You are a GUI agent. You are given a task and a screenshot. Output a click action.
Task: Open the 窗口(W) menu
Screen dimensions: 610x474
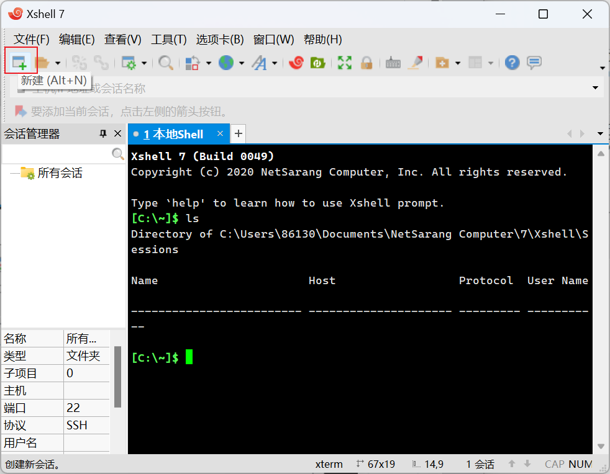coord(273,39)
